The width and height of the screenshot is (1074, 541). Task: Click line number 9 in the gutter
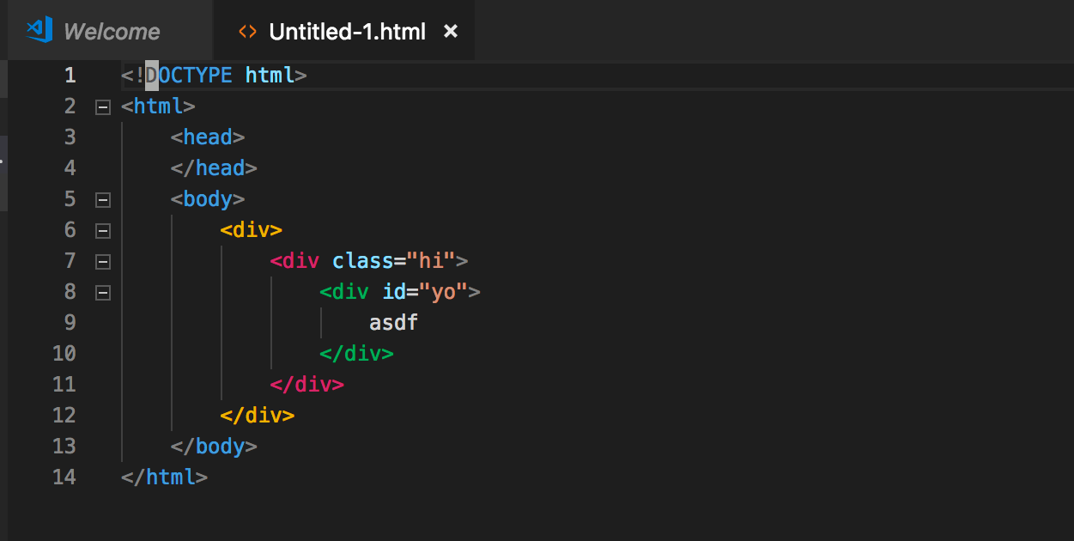pyautogui.click(x=70, y=323)
